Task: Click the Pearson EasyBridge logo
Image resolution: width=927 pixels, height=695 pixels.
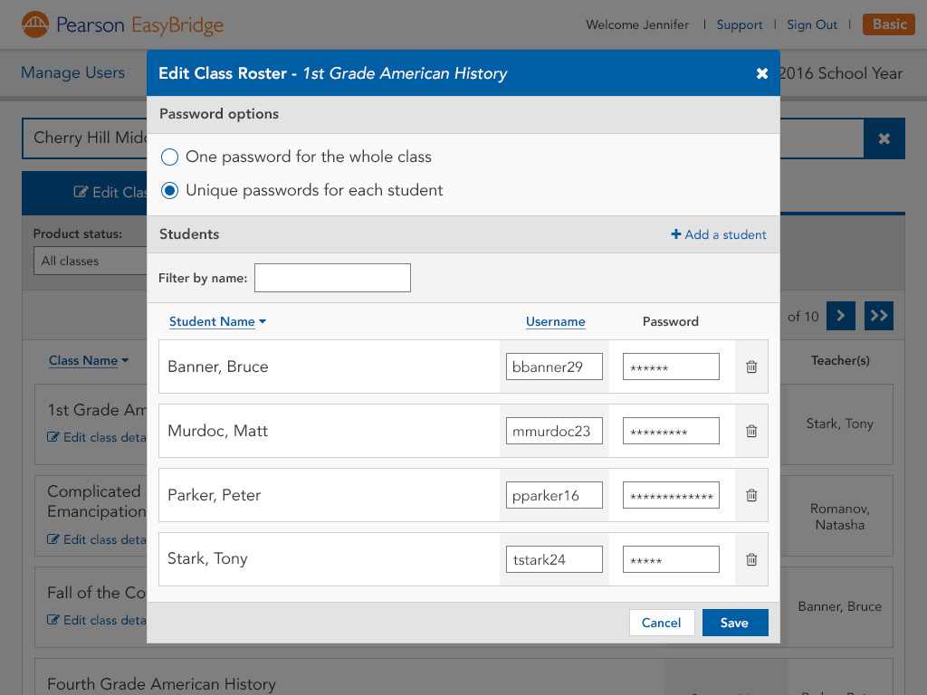Action: pos(122,24)
